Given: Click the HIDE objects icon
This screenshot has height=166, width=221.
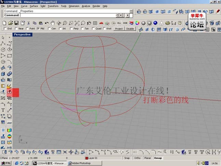Looking at the screenshot, I should pyautogui.click(x=125, y=23).
